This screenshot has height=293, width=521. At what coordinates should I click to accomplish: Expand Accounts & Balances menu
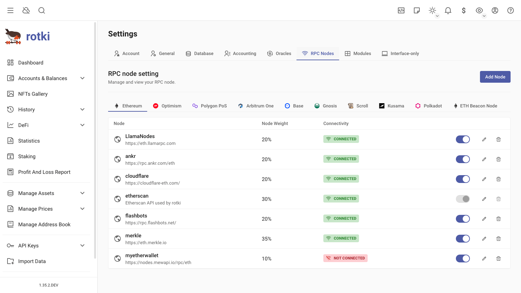click(x=46, y=78)
